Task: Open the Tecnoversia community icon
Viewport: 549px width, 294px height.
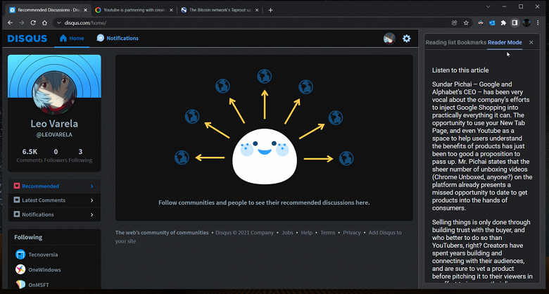Action: pos(21,255)
